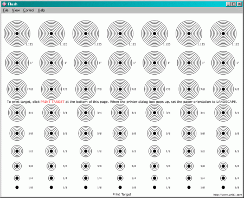Select the center of the leftmost 7/8 target
The image size is (244, 198).
[x=17, y=89]
